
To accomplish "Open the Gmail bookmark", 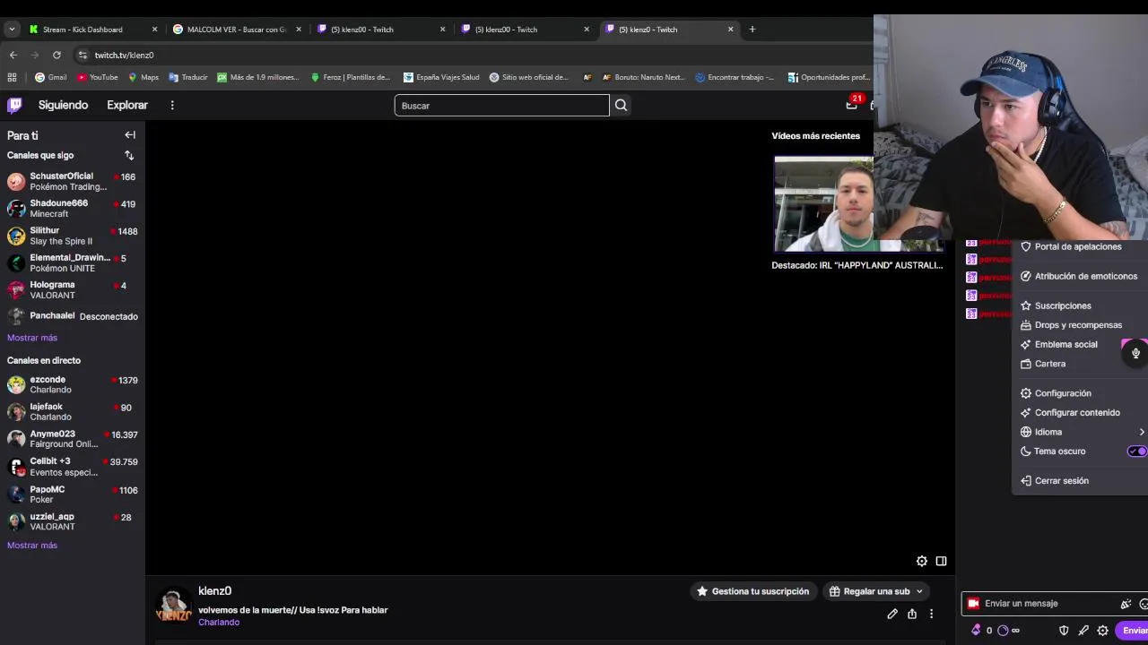I will (x=51, y=77).
